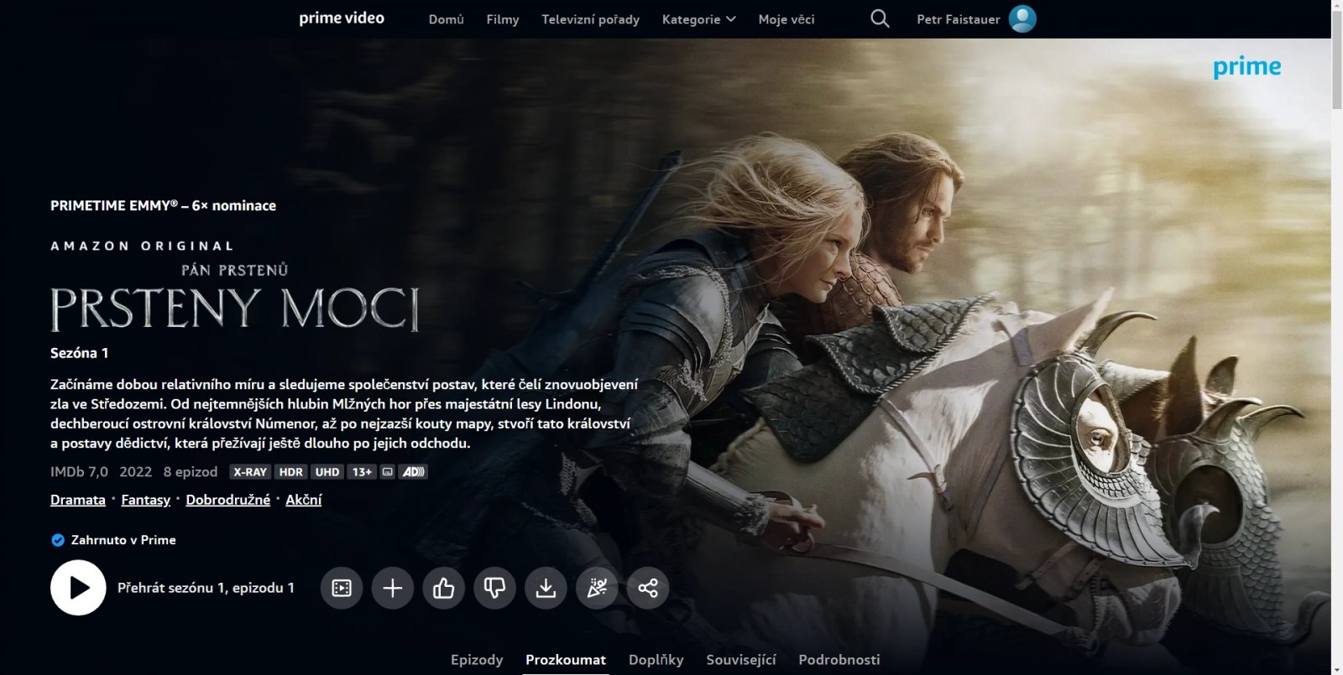Click the UHD badge
This screenshot has width=1343, height=675.
327,472
